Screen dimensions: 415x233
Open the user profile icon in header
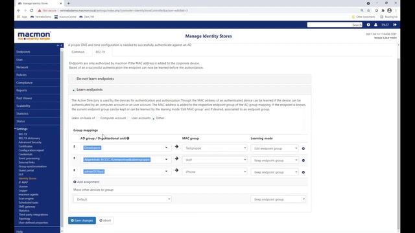375,25
